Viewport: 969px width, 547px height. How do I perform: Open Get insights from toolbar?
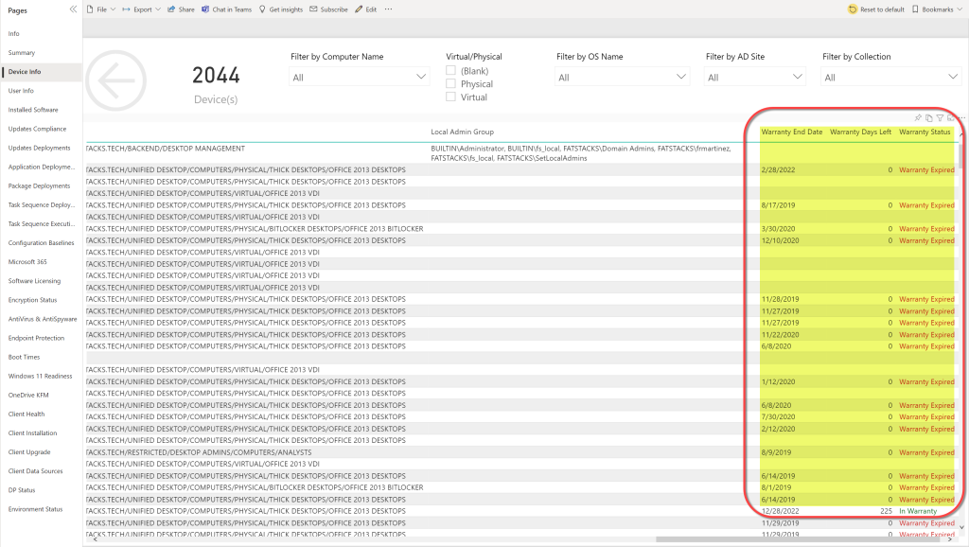click(x=262, y=9)
